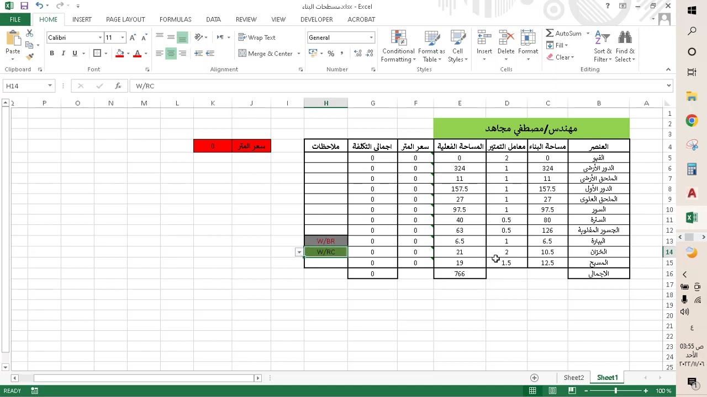Click the Delete cells icon
Screen dimensions: 707x397
506,38
